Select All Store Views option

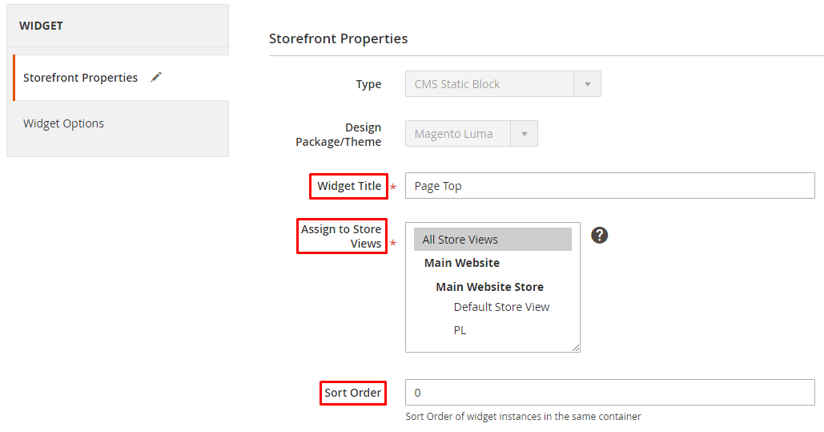tap(492, 240)
